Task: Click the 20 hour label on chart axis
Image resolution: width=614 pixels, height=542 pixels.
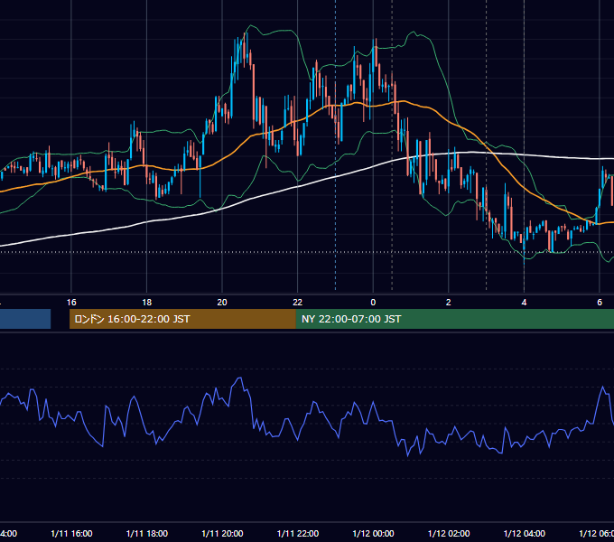Action: 222,303
